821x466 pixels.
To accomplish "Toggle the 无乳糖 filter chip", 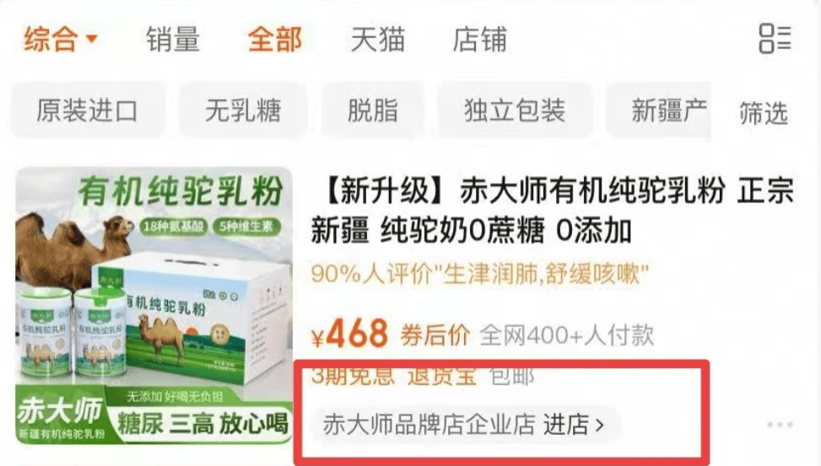I will (243, 110).
